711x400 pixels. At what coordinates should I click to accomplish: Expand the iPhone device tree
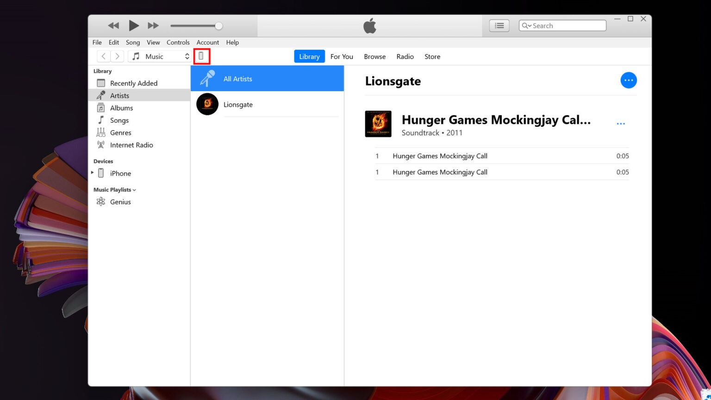point(93,173)
